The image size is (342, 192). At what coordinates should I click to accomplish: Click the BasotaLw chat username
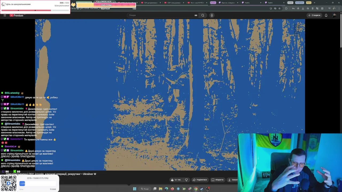(10, 146)
